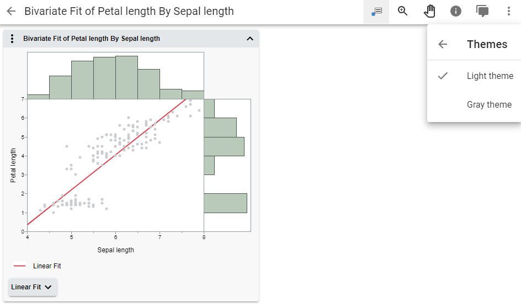
Task: Collapse the Bivariate Fit panel chevron
Action: click(x=249, y=39)
